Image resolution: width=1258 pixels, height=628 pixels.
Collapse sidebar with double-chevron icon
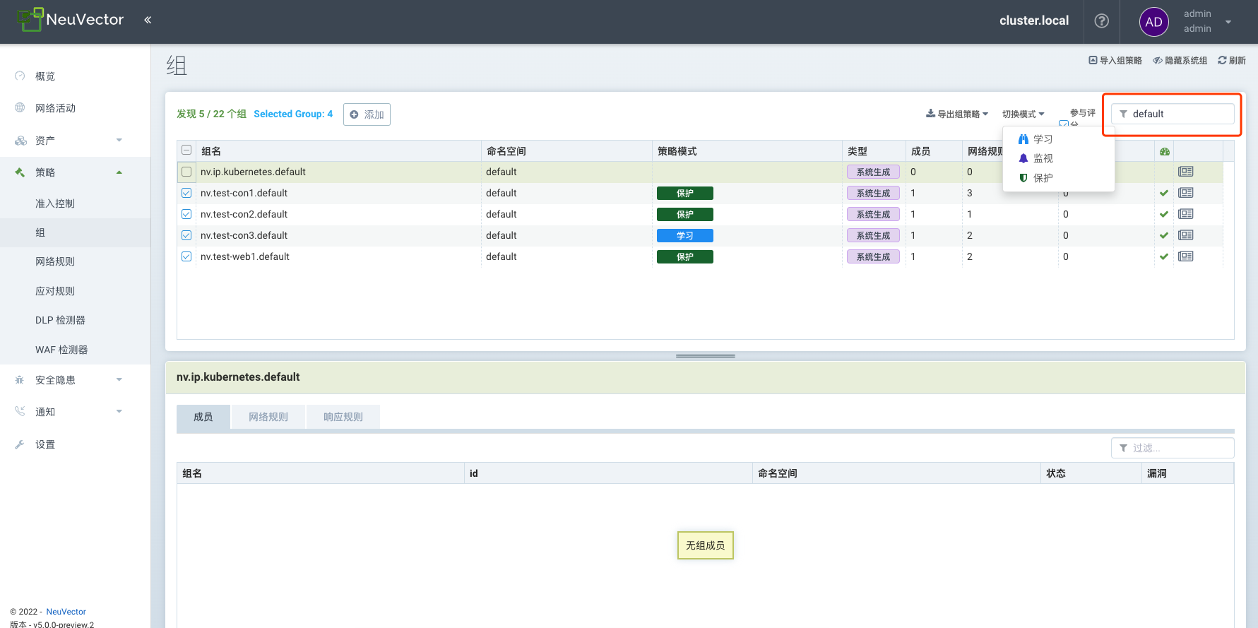click(148, 20)
